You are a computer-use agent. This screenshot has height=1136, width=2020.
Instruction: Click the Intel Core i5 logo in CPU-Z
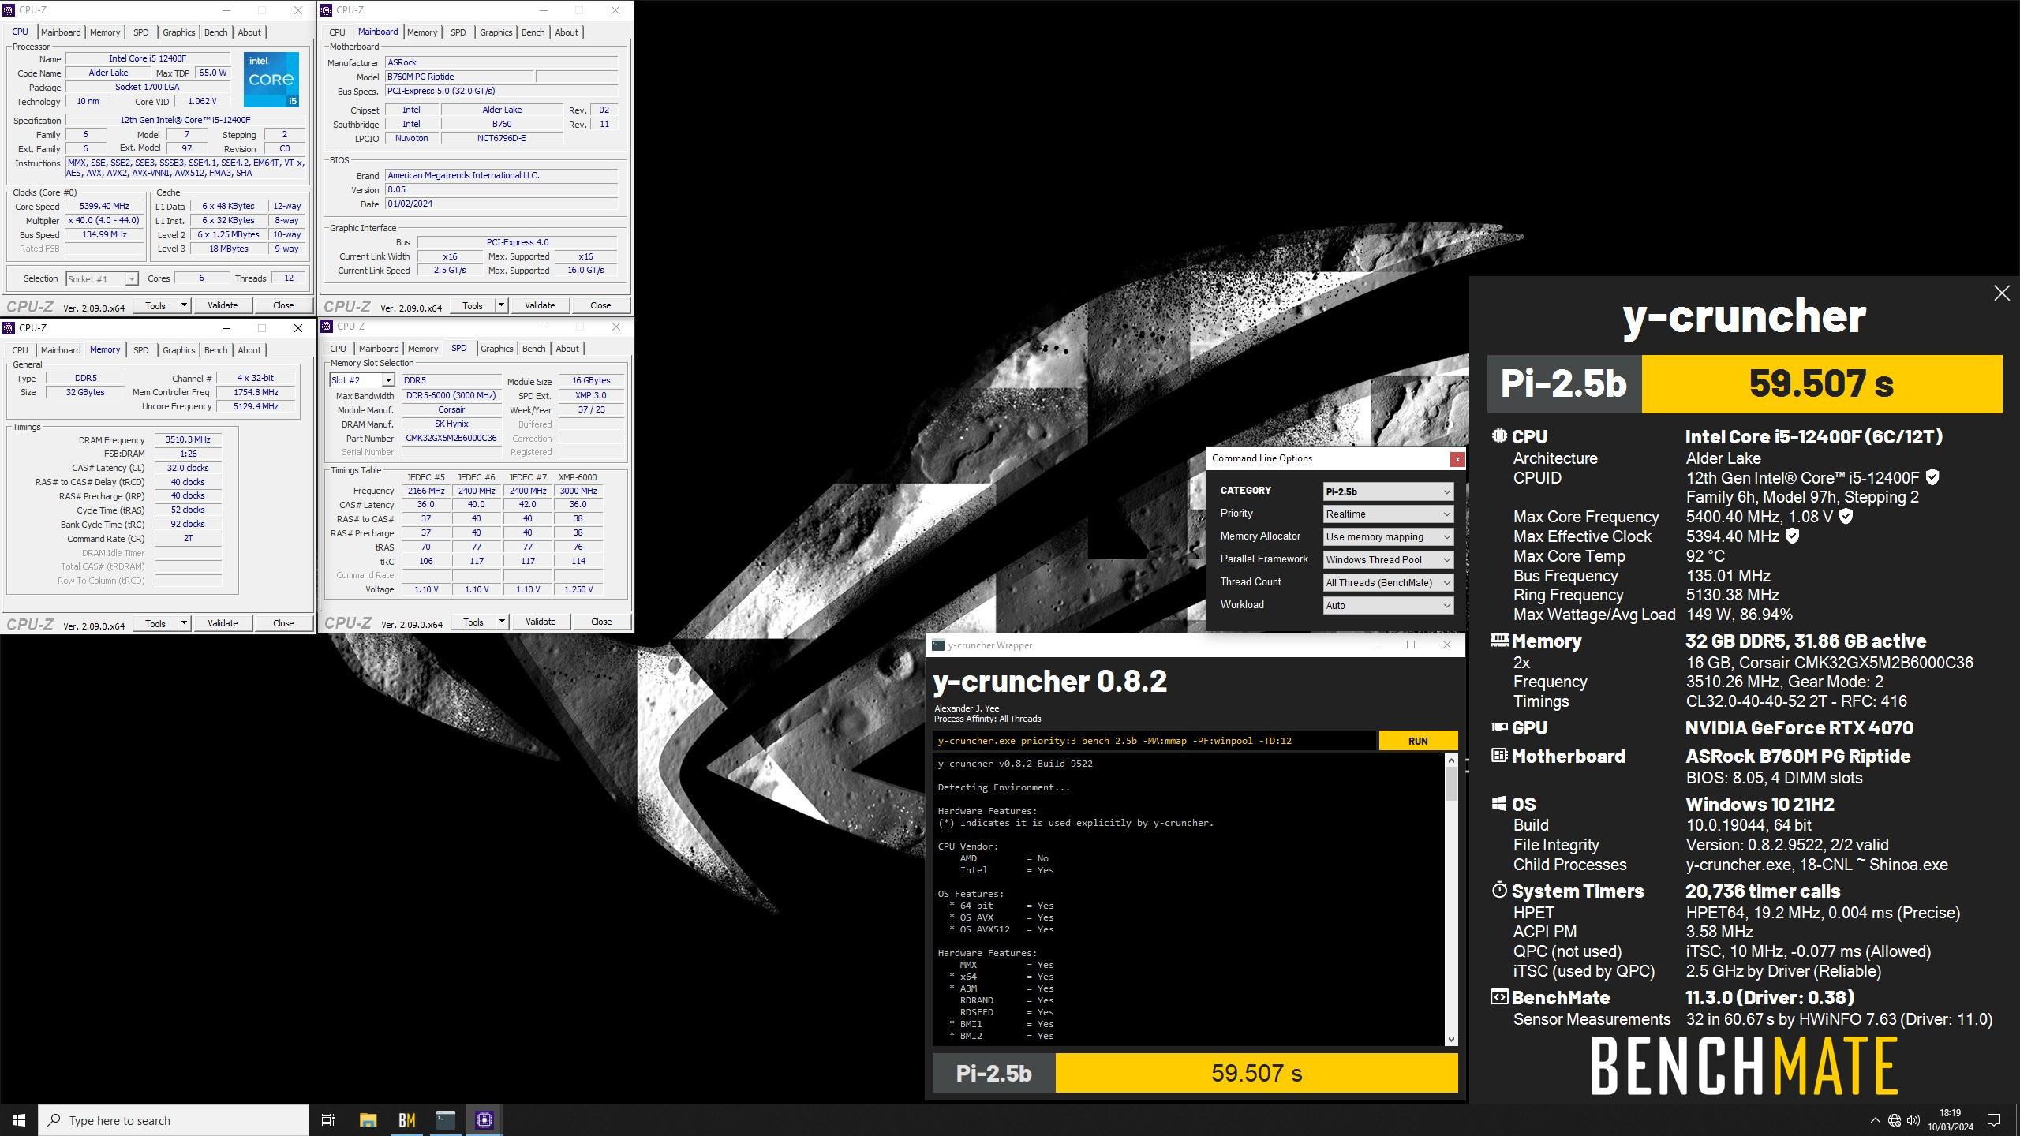[271, 79]
